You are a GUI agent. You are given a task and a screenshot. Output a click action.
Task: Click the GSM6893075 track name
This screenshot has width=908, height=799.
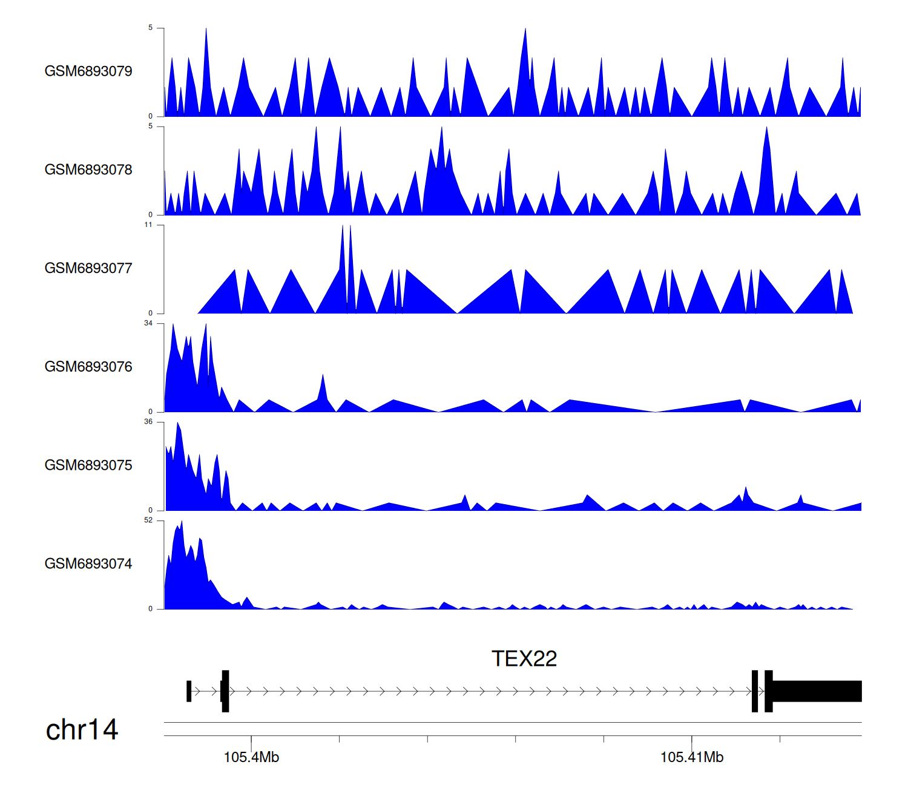[88, 465]
